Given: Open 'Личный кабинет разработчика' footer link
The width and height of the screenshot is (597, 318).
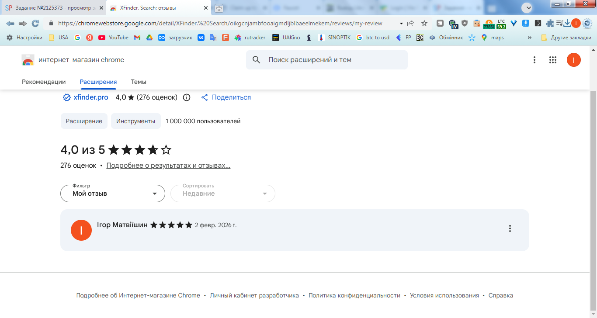Looking at the screenshot, I should click(254, 296).
